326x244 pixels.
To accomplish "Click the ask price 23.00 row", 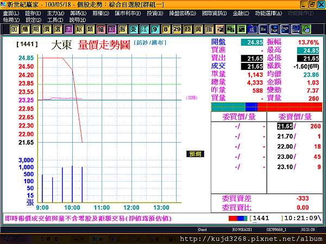I will [x=295, y=157].
